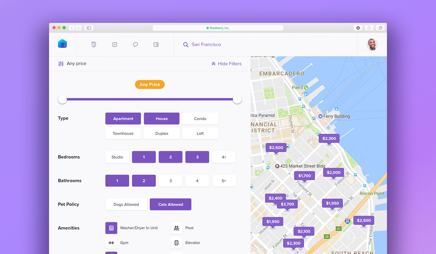The width and height of the screenshot is (436, 254).
Task: Click the search magnifier icon
Action: 186,45
